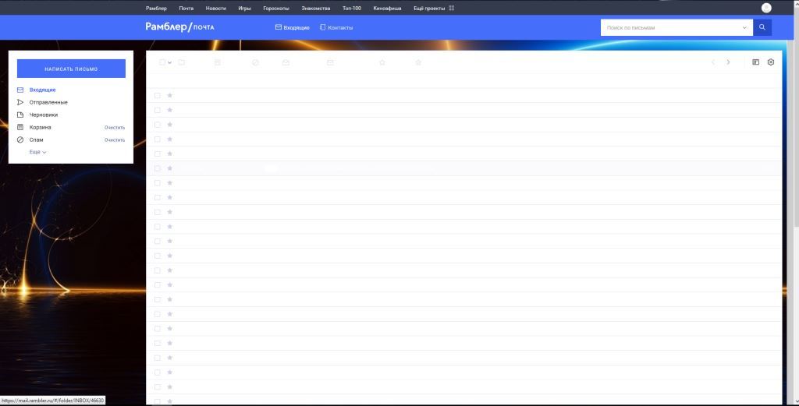Star the third message row
Screen dimensions: 799x406
[x=169, y=125]
